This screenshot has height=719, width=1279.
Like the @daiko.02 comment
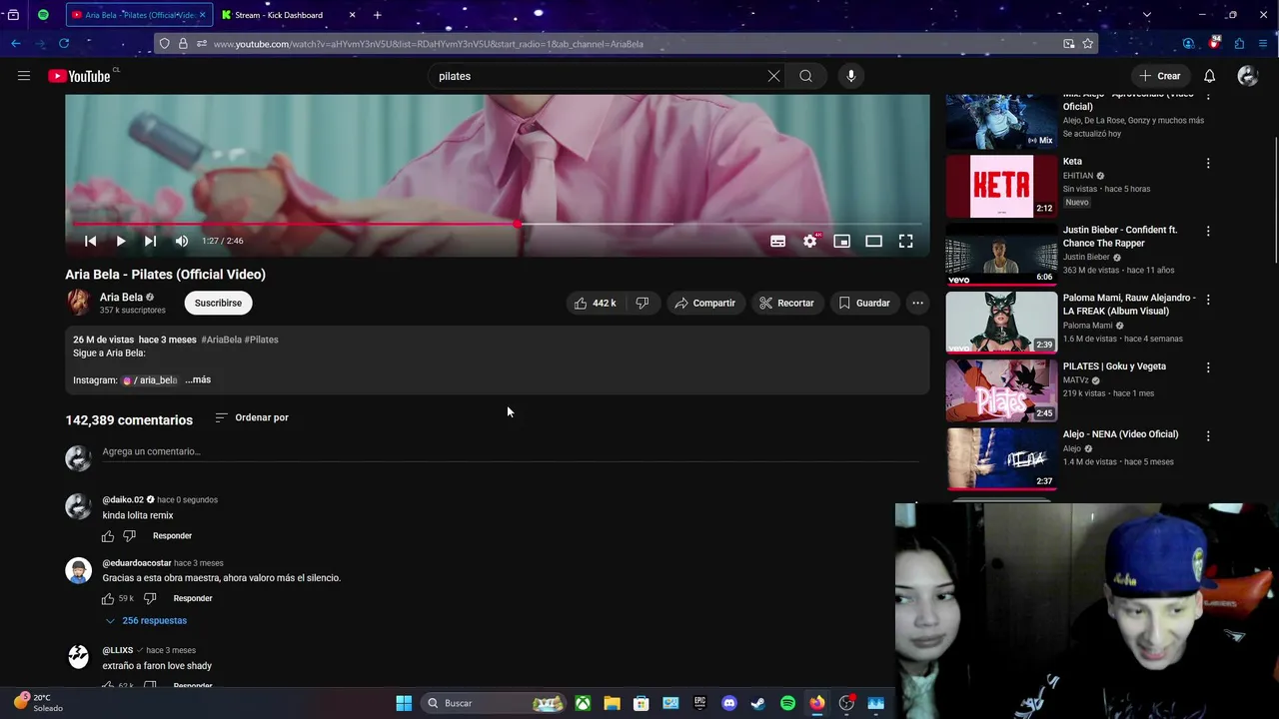pyautogui.click(x=108, y=536)
